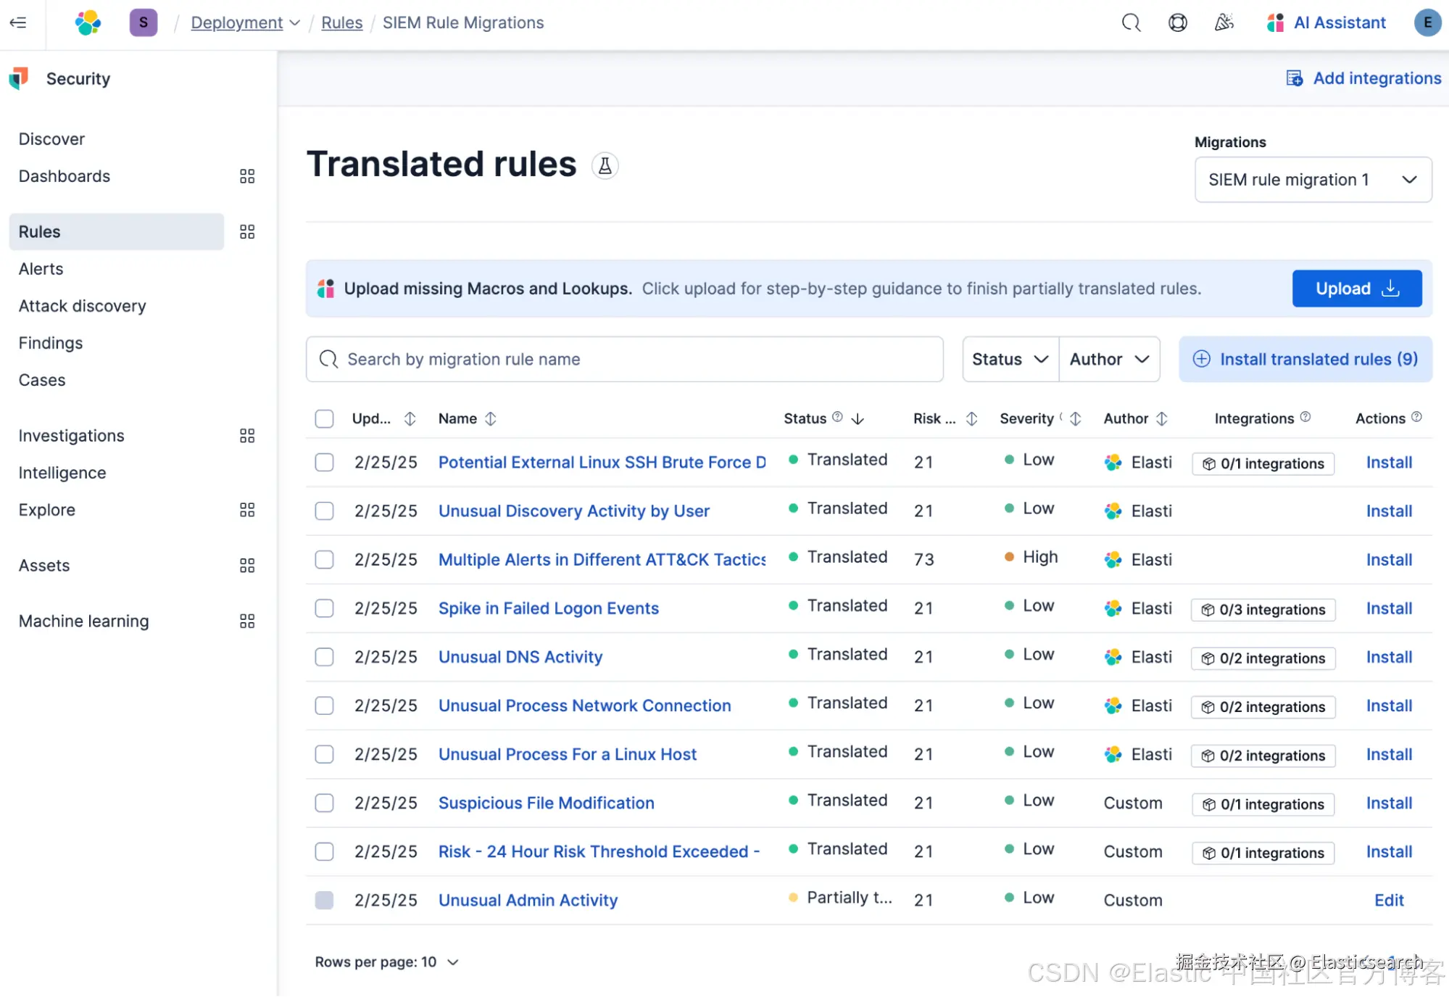Collapse the side navigation menu icon

click(18, 22)
